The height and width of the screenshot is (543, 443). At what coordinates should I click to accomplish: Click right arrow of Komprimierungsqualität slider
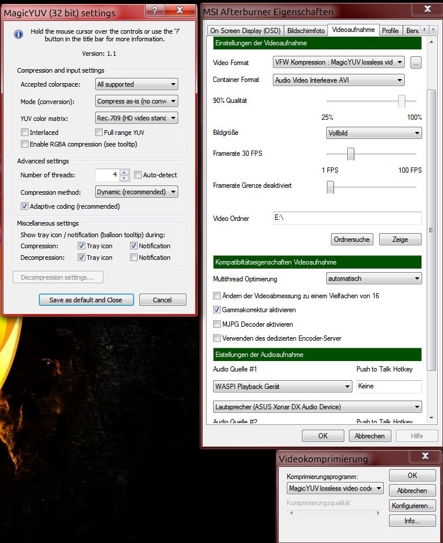pos(378,513)
